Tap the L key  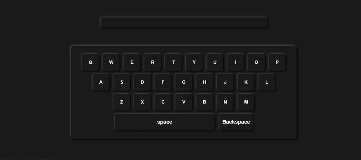coord(267,82)
